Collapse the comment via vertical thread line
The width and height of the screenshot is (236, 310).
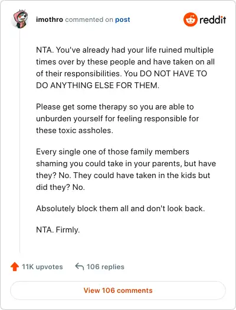20,141
